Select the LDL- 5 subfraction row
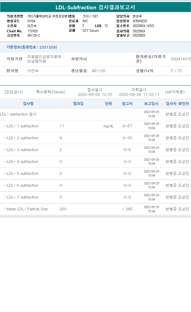This screenshot has height=312, width=191. click(x=95, y=174)
